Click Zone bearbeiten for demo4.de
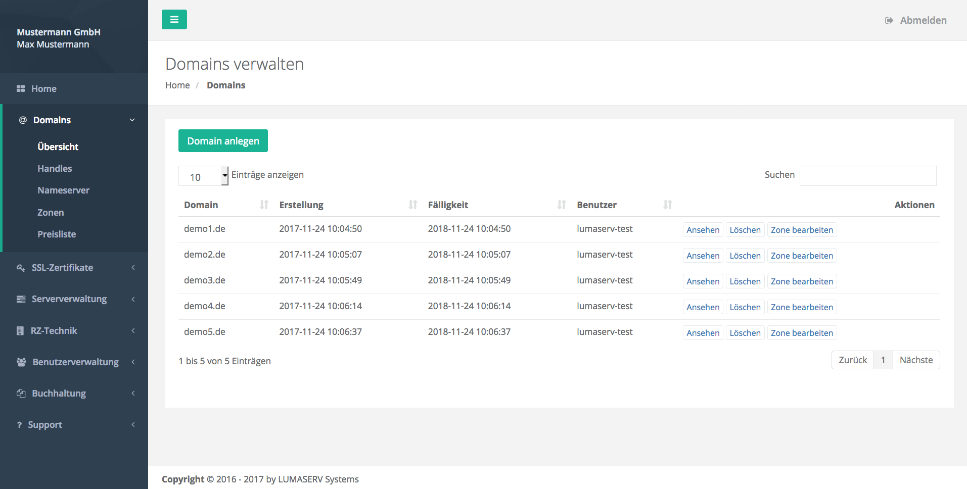967x489 pixels. coord(802,307)
